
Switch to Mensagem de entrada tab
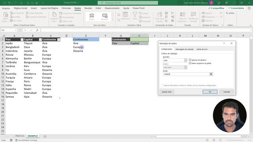point(185,49)
